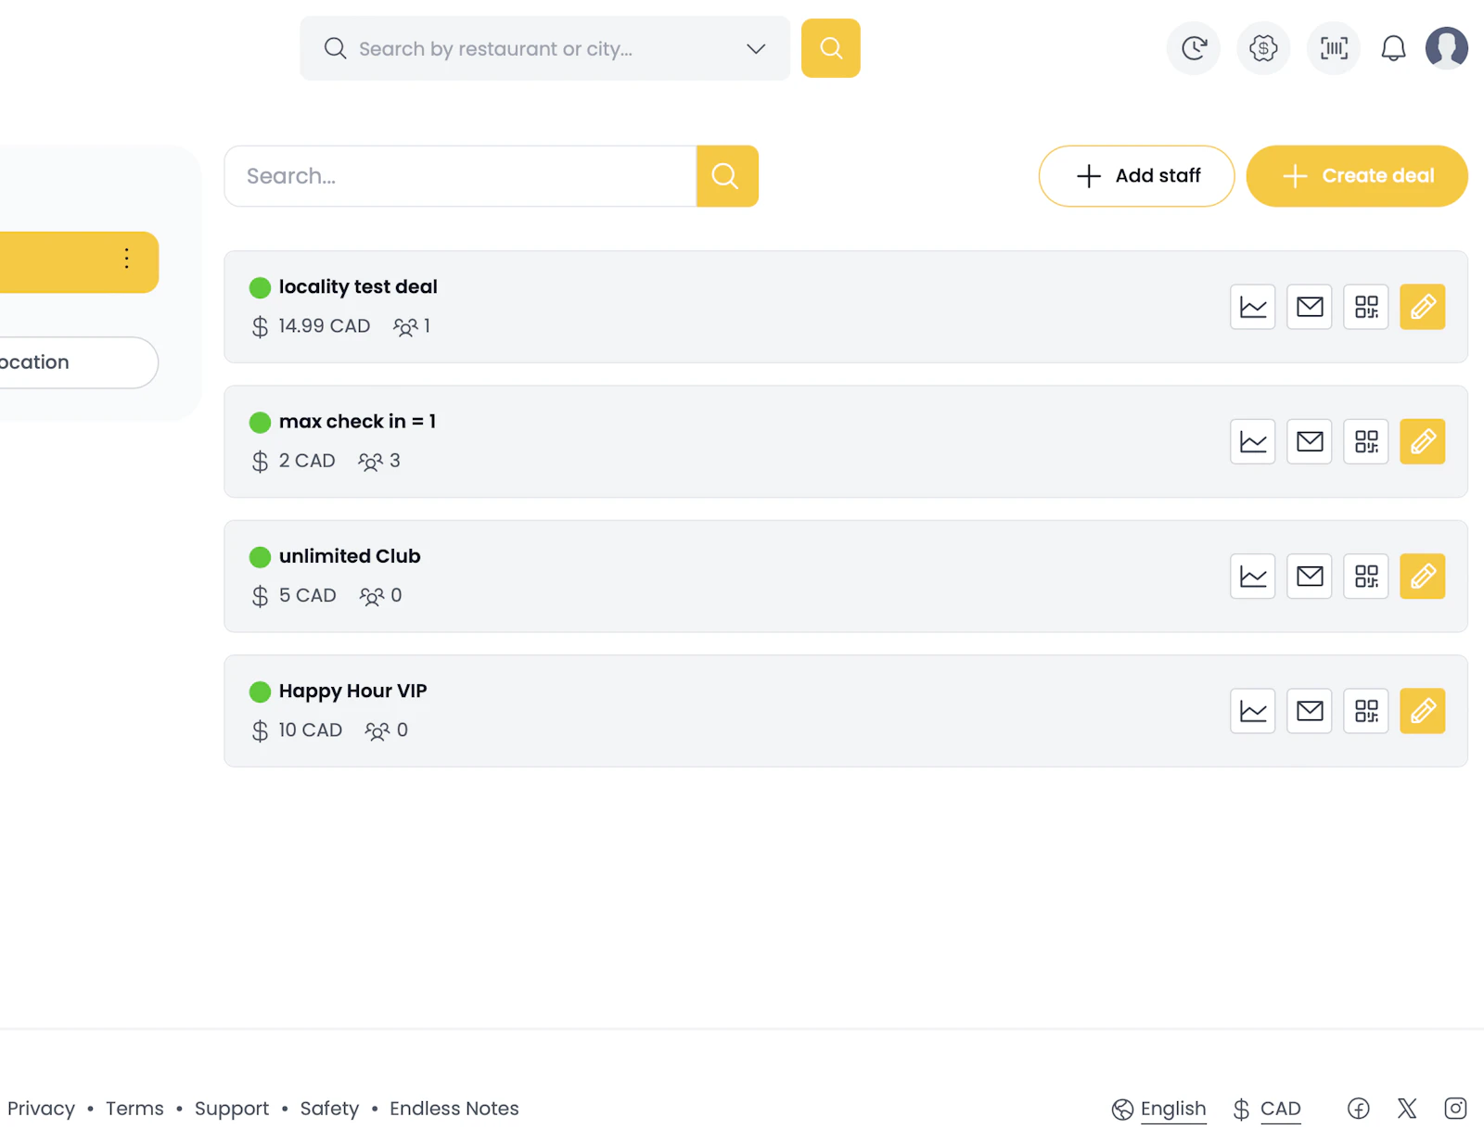Click the yellow deal search button
Screen dimensions: 1484x1142
[x=727, y=176]
